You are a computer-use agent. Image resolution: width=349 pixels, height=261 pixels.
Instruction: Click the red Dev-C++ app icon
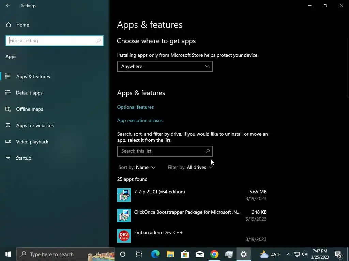[x=124, y=236]
